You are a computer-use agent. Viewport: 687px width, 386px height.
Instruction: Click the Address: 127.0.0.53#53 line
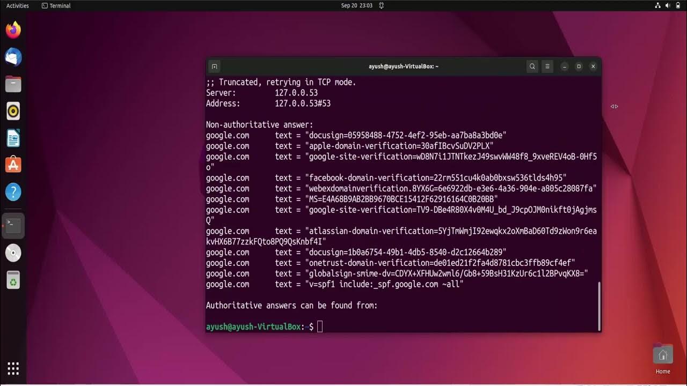pyautogui.click(x=268, y=103)
